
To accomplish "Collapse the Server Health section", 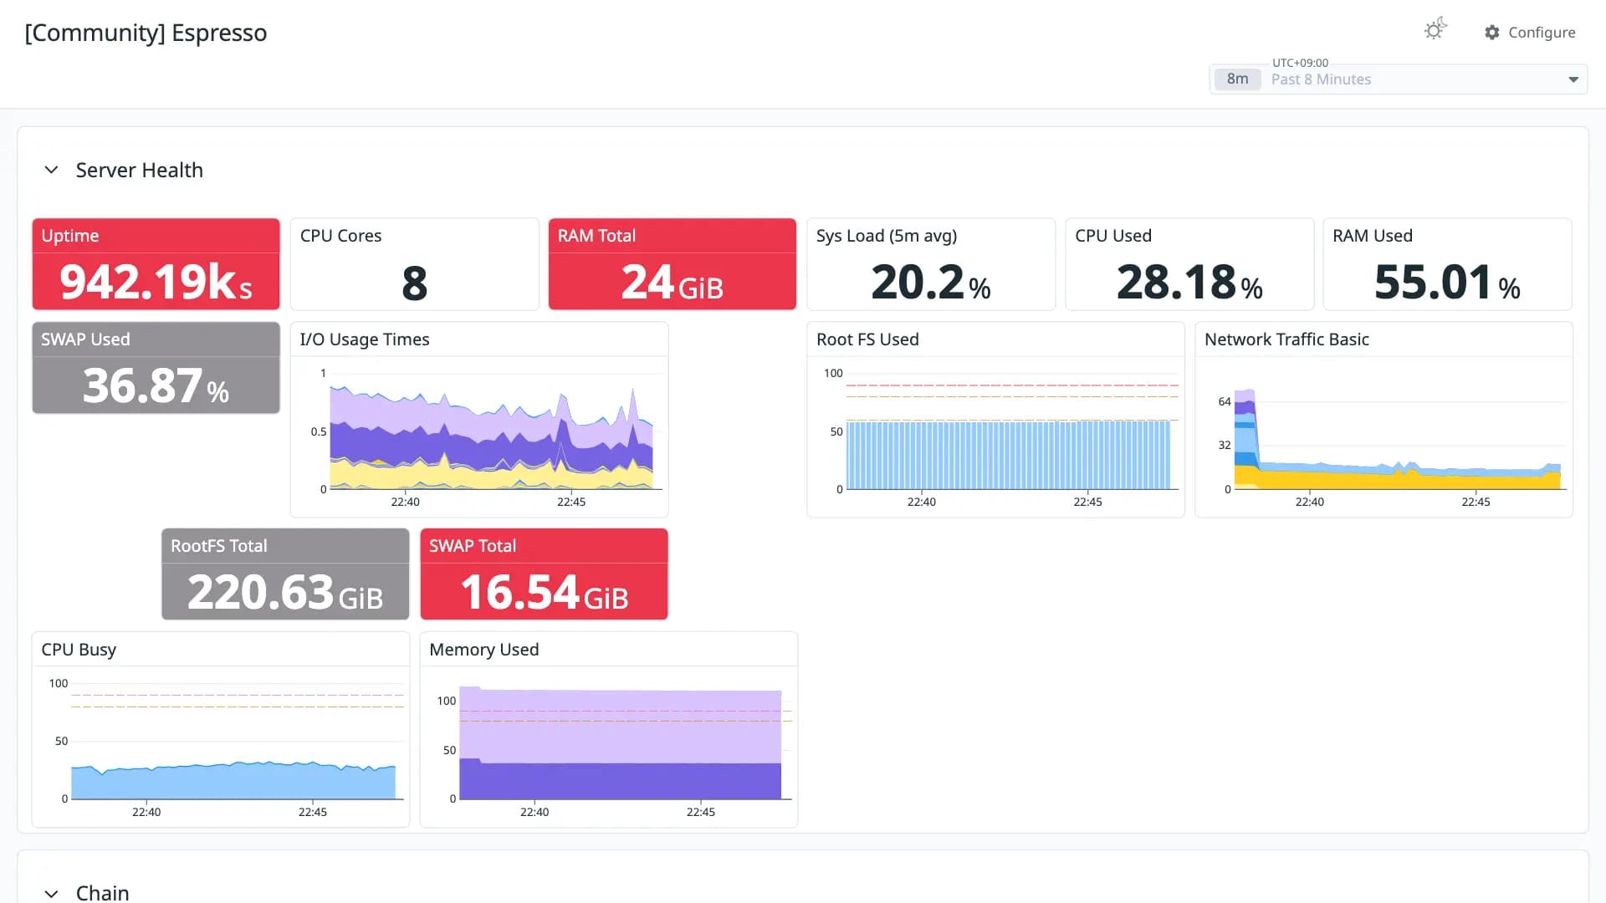I will click(51, 170).
